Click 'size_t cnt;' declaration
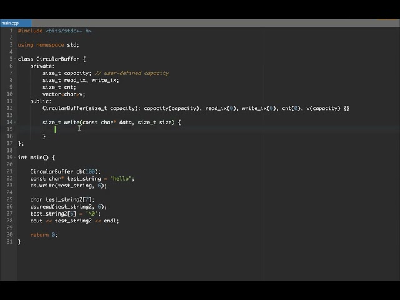The height and width of the screenshot is (300, 400). 59,87
